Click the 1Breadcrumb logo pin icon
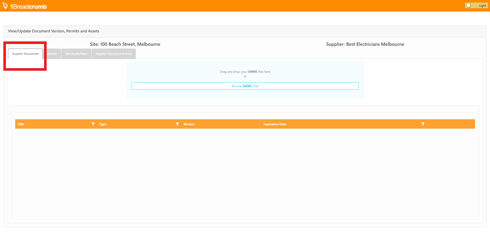 (x=5, y=6)
